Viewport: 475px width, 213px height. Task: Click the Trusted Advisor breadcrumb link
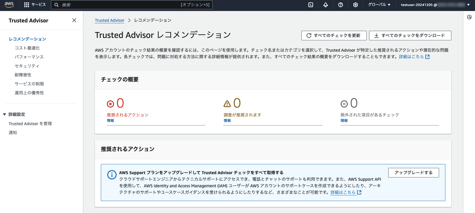[110, 20]
